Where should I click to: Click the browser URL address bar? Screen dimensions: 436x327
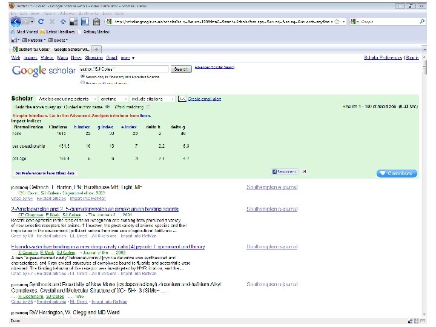223,21
